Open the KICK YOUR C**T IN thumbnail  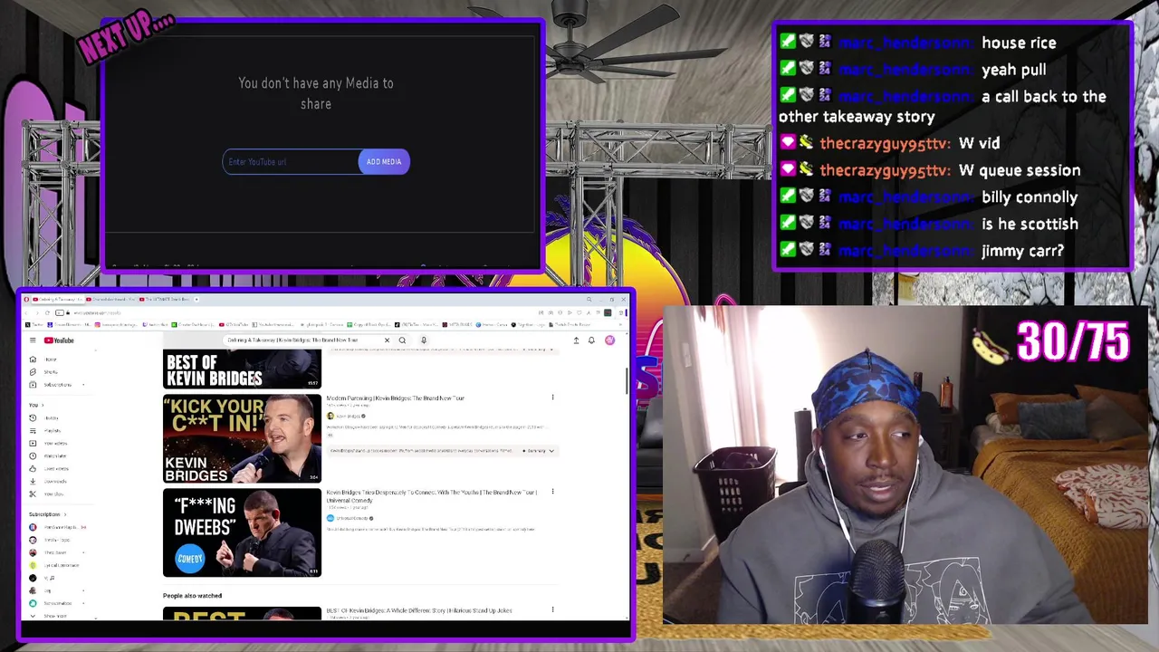[242, 438]
